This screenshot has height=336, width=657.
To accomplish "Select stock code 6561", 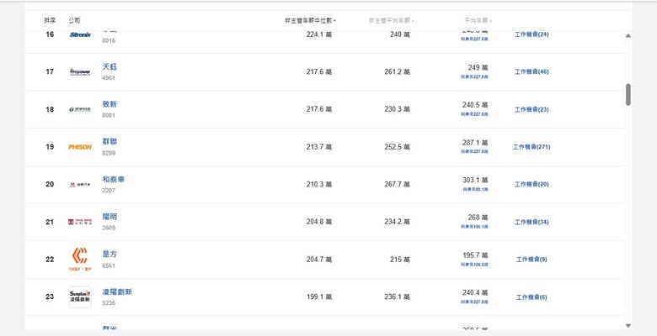I will point(109,265).
